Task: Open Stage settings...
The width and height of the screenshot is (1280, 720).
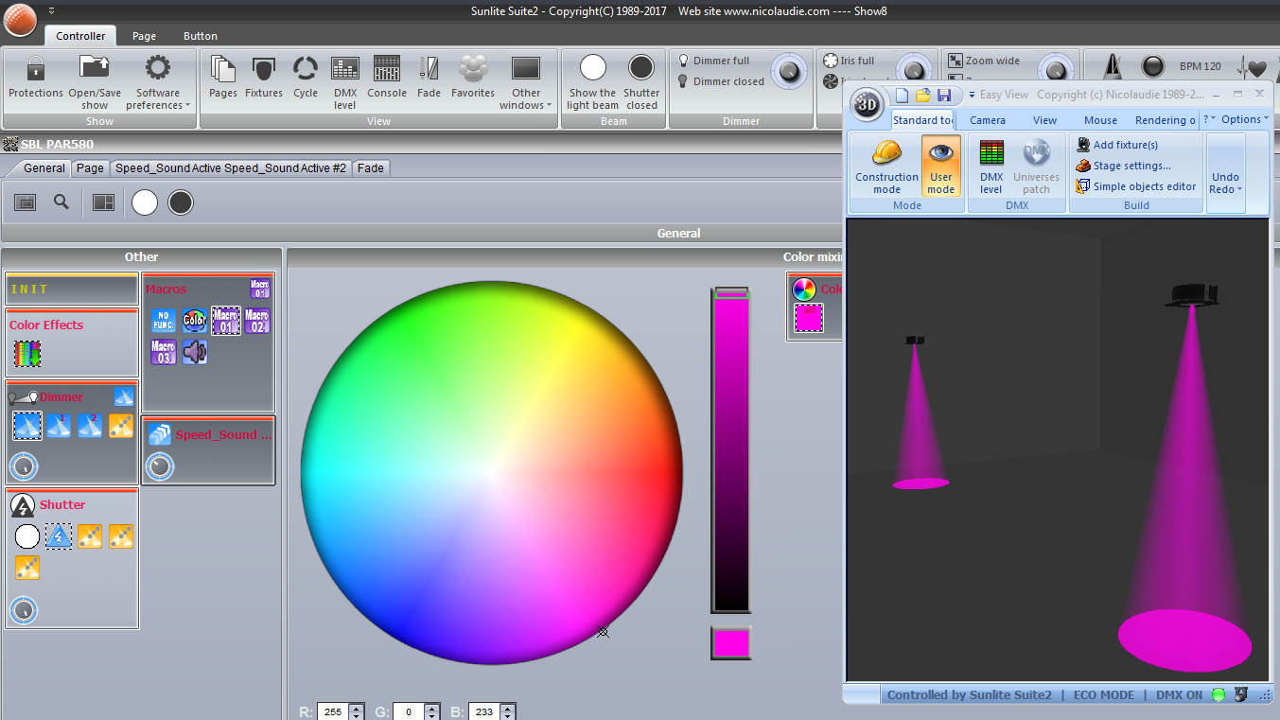Action: pyautogui.click(x=1131, y=166)
